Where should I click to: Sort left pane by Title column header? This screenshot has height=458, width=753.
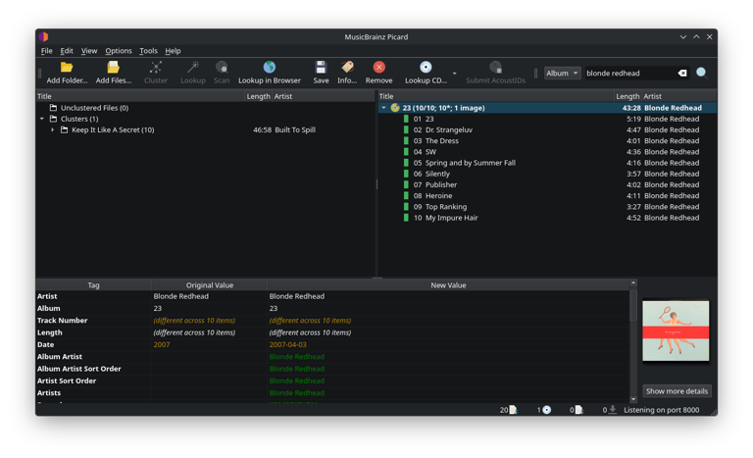pos(140,96)
